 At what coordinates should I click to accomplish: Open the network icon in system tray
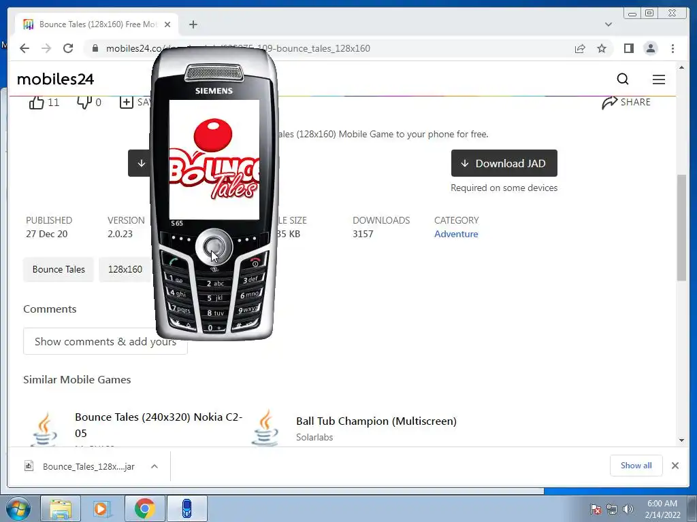point(612,509)
